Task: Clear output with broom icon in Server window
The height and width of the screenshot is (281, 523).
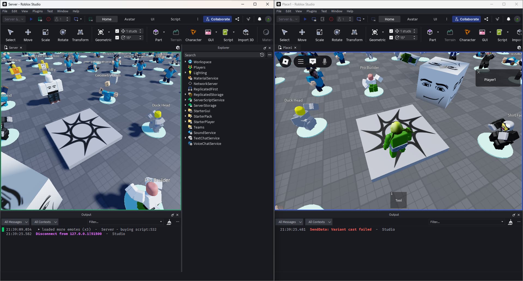Action: point(169,222)
